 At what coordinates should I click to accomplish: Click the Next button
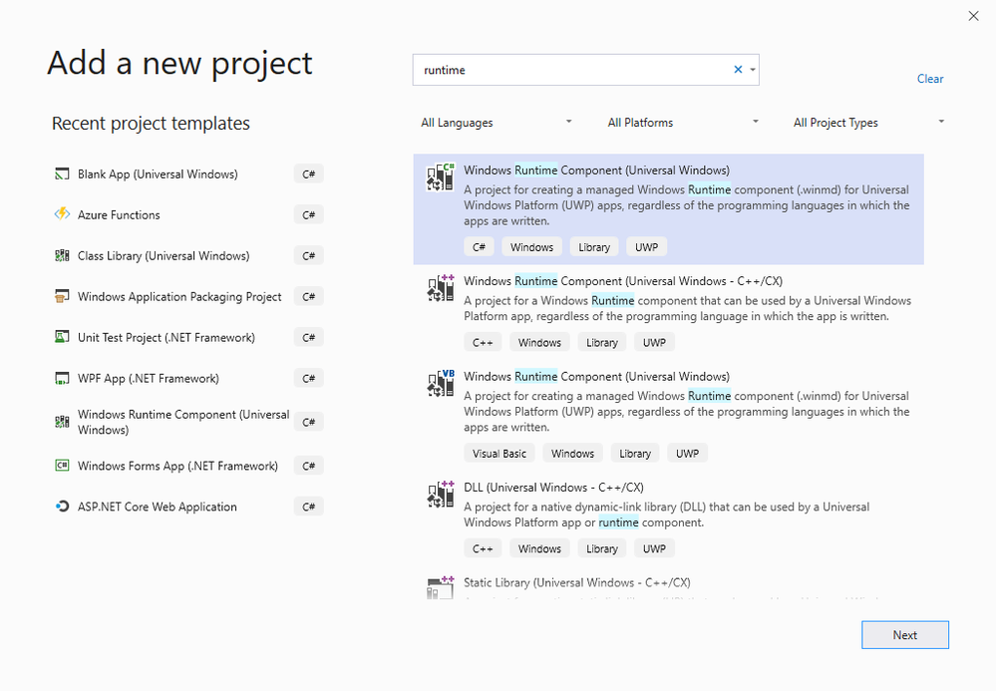(904, 635)
